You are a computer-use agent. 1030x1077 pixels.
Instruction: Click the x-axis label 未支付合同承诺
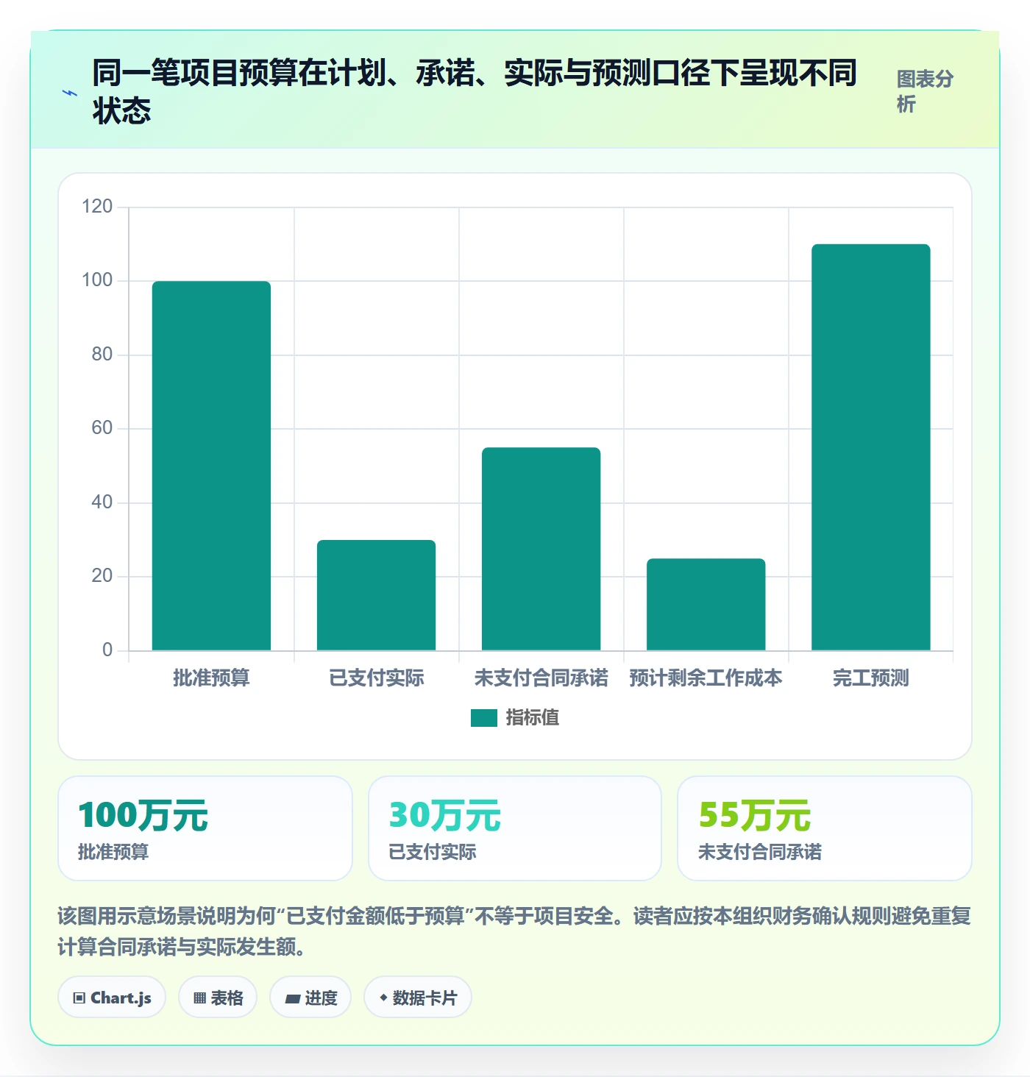click(x=541, y=678)
